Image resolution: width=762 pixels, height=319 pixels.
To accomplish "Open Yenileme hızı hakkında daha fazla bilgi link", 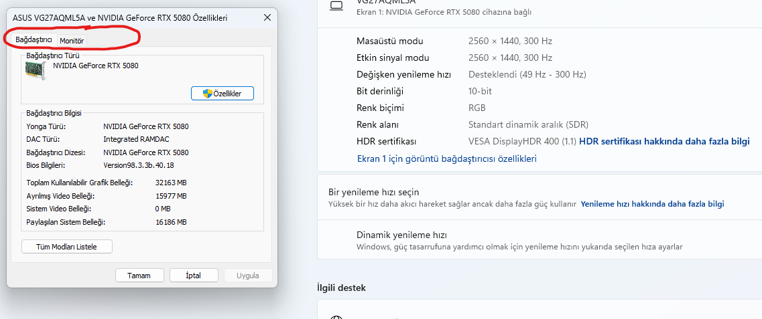I will pyautogui.click(x=652, y=204).
